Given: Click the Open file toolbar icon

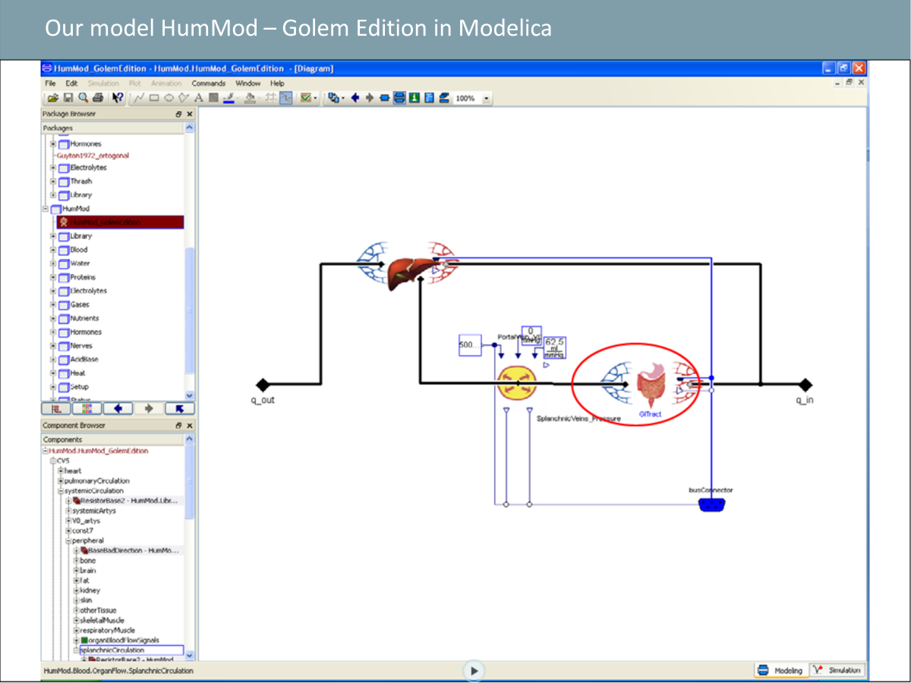Looking at the screenshot, I should point(53,98).
